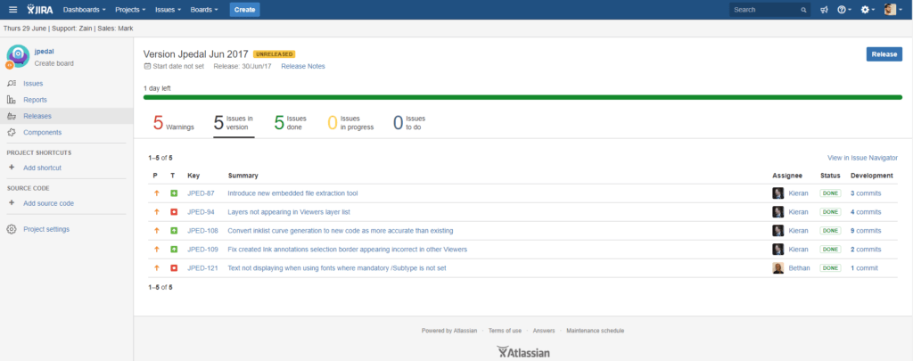Click priority arrow icon for JPED-121

click(x=157, y=267)
